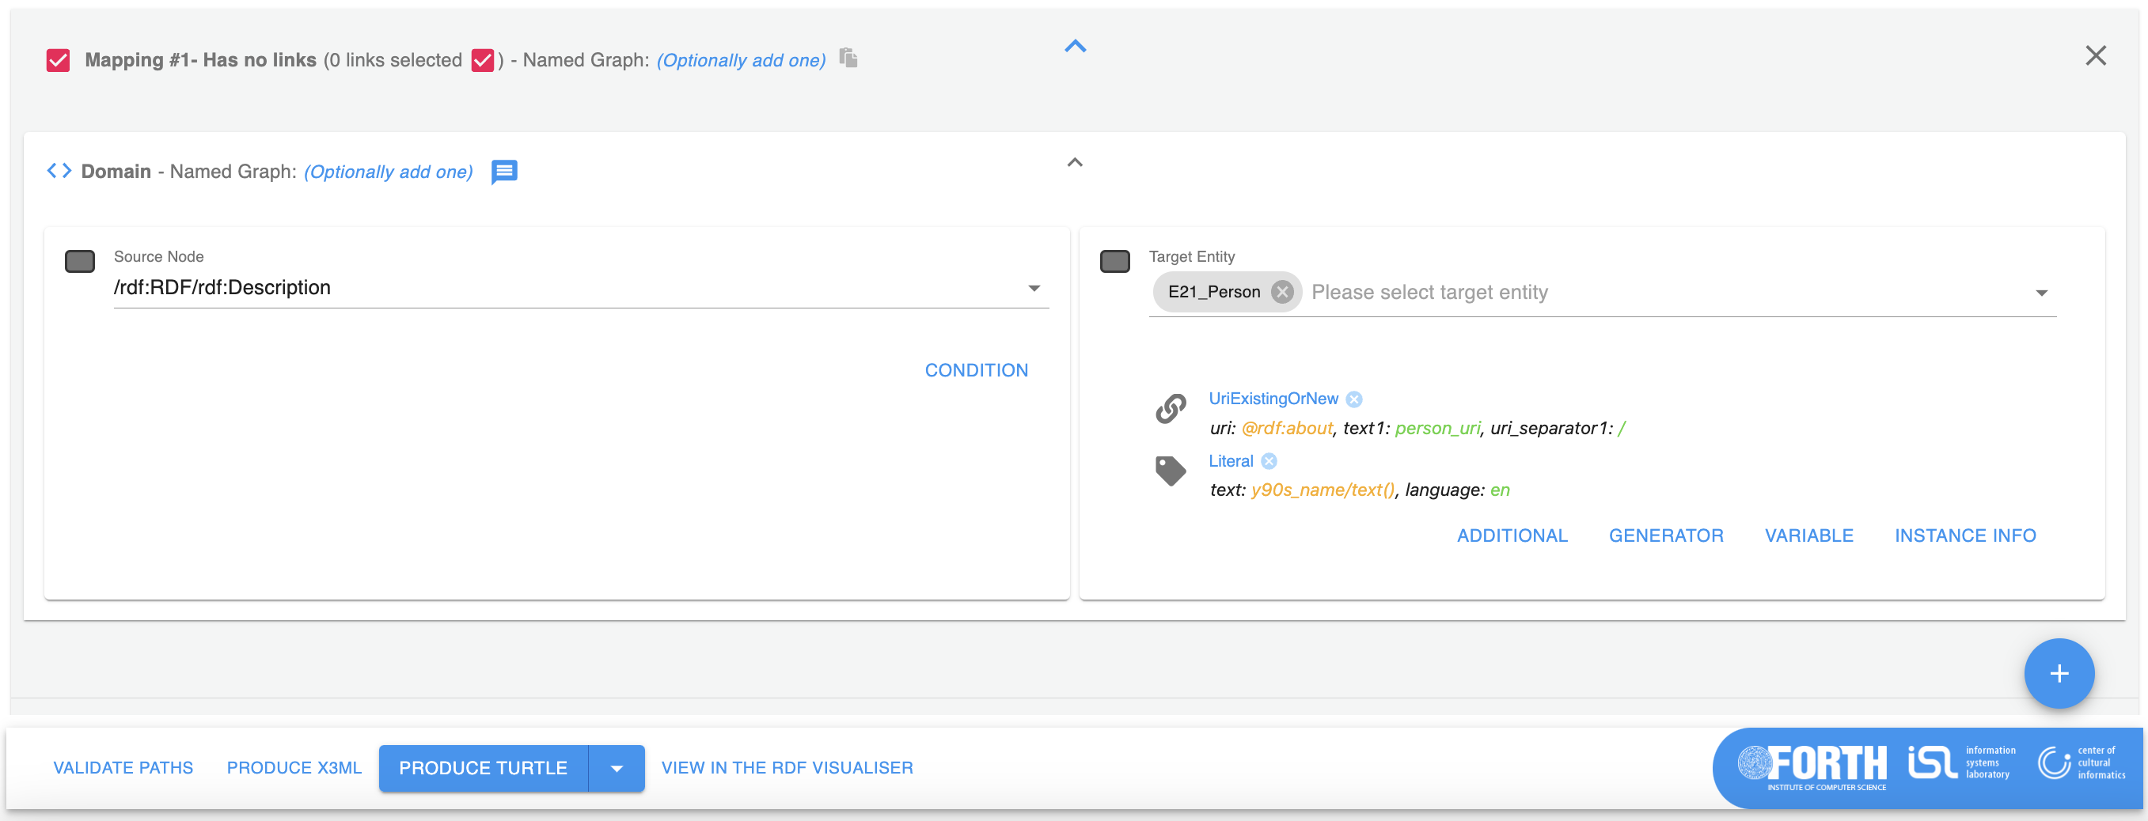
Task: Click the INSTANCE INFO option
Action: pyautogui.click(x=1964, y=535)
